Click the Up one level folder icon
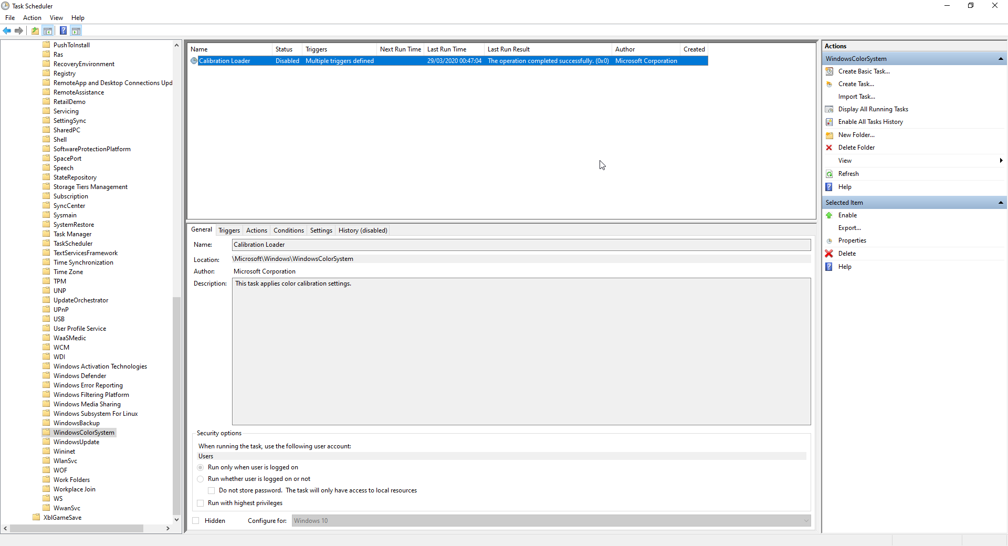The width and height of the screenshot is (1008, 546). click(x=35, y=30)
